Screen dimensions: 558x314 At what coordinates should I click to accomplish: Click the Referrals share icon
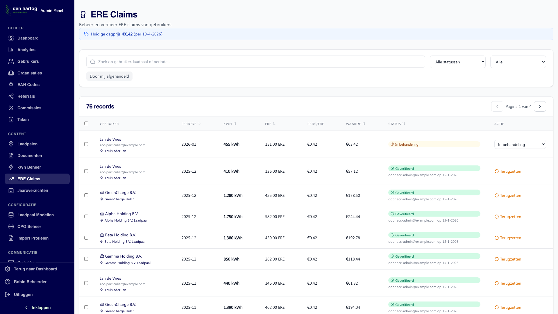coord(11,96)
